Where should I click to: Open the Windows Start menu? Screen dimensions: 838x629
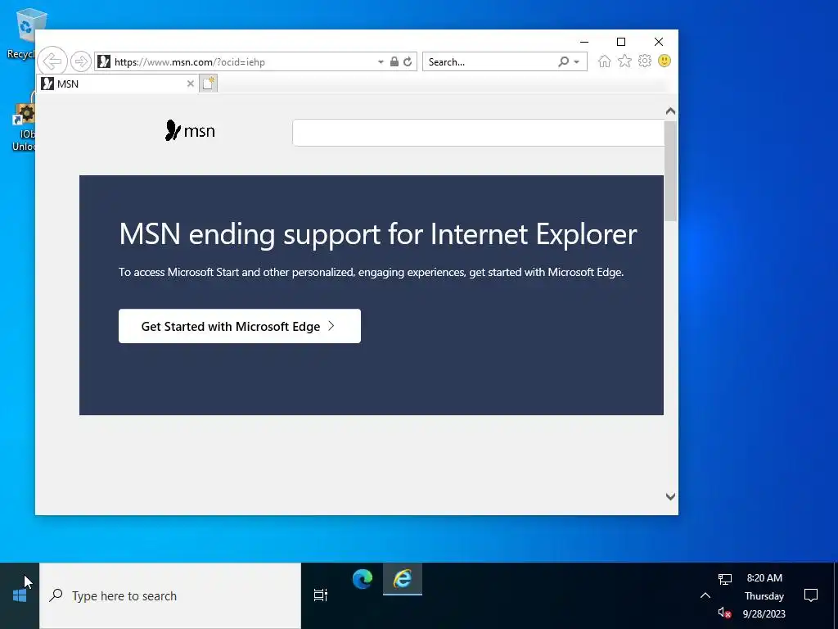click(20, 595)
